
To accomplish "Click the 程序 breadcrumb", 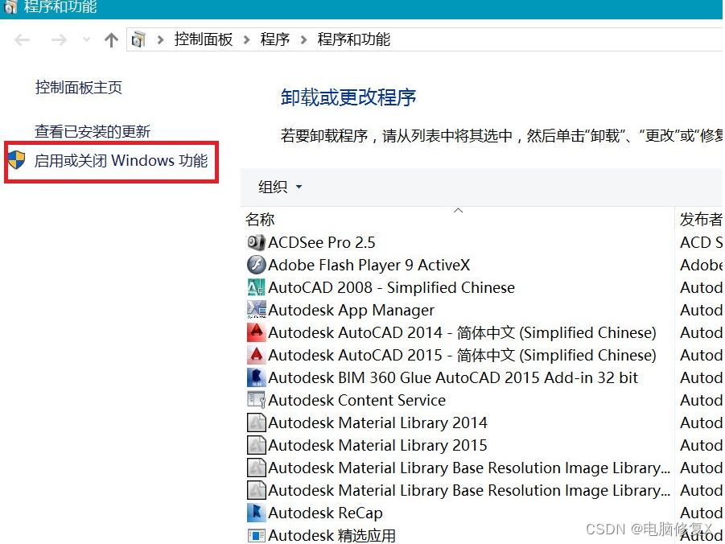I will point(275,39).
